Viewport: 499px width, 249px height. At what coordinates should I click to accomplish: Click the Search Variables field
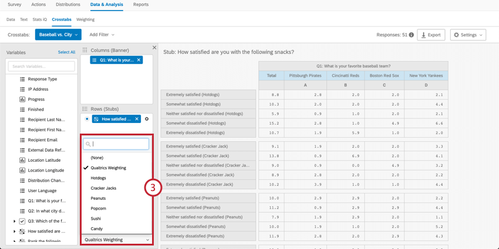pos(41,66)
